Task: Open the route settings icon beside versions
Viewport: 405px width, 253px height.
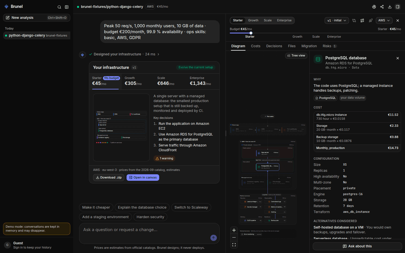Action: coord(362,21)
